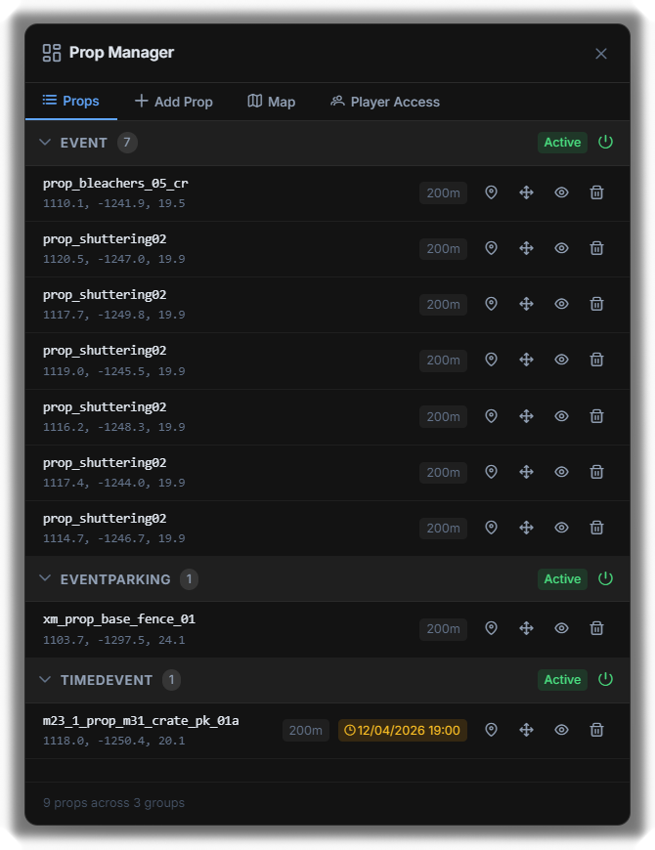Click the TIMEDEVENT Active status badge

(x=562, y=680)
